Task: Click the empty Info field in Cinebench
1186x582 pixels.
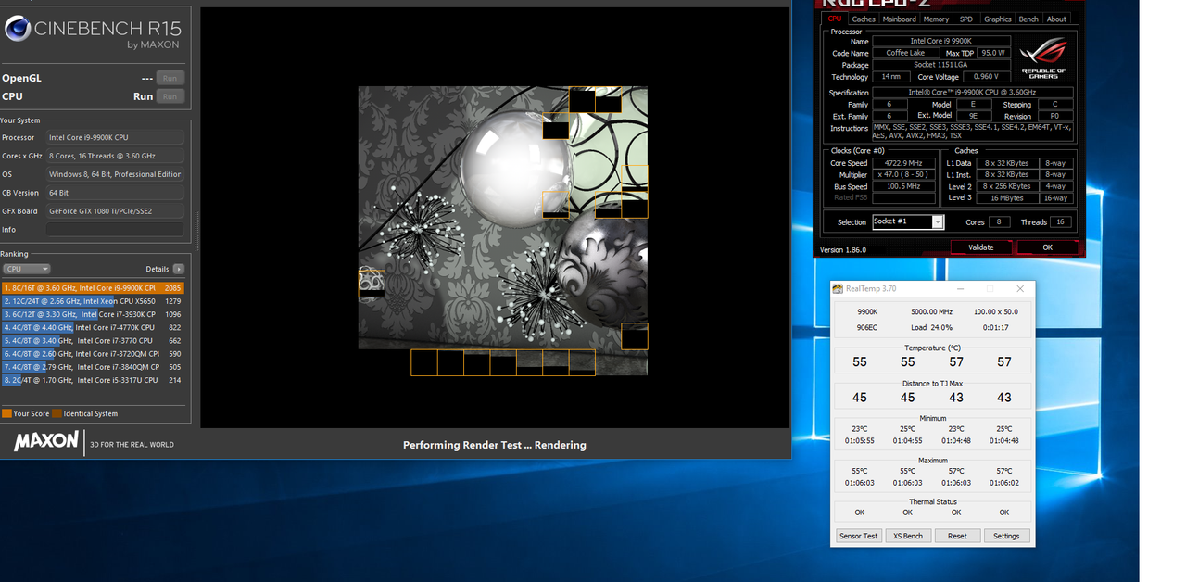Action: click(x=115, y=230)
